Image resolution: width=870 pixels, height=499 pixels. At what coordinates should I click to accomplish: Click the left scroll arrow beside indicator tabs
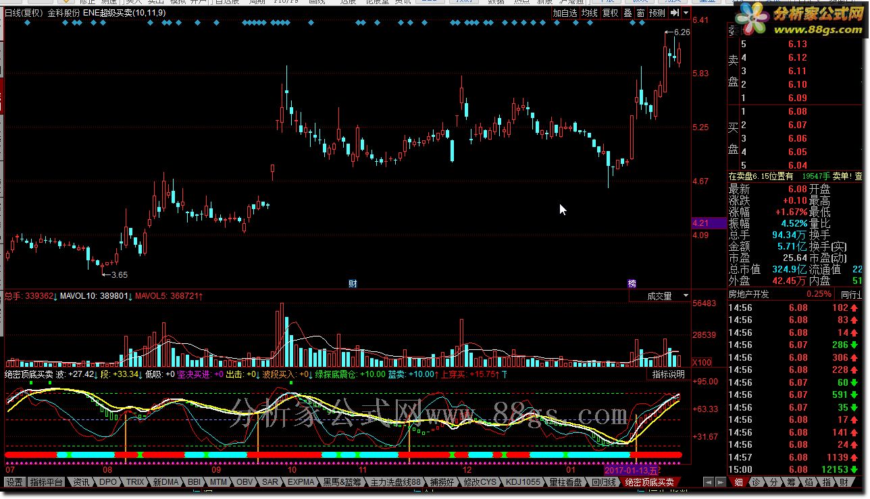pyautogui.click(x=707, y=482)
